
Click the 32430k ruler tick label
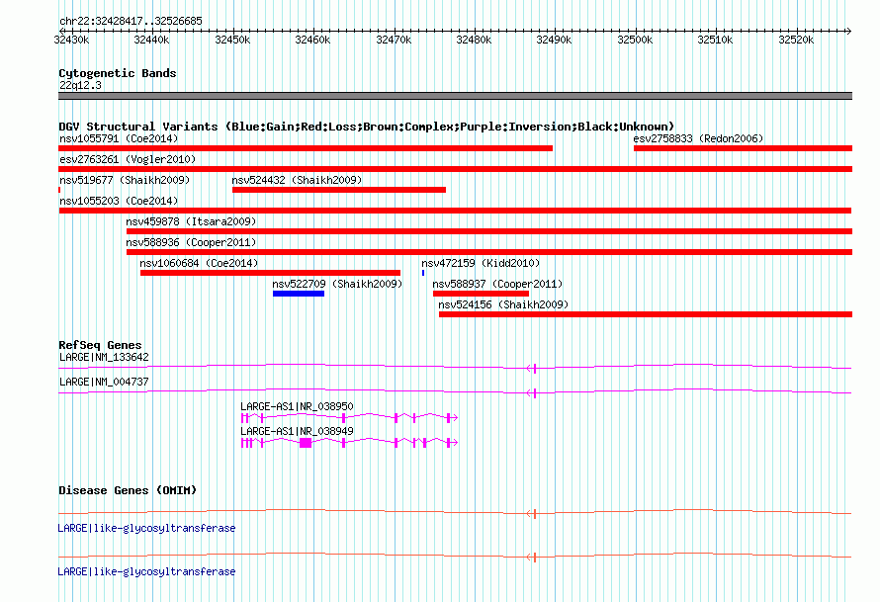[71, 40]
